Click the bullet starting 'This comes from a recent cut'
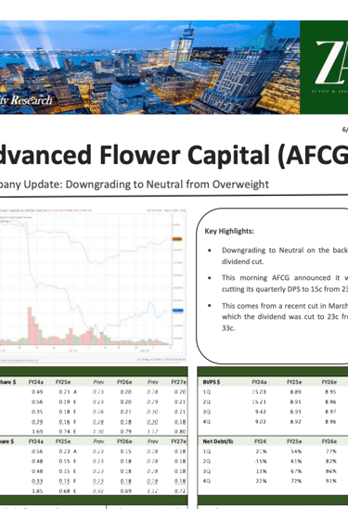348x509 pixels. (x=285, y=317)
